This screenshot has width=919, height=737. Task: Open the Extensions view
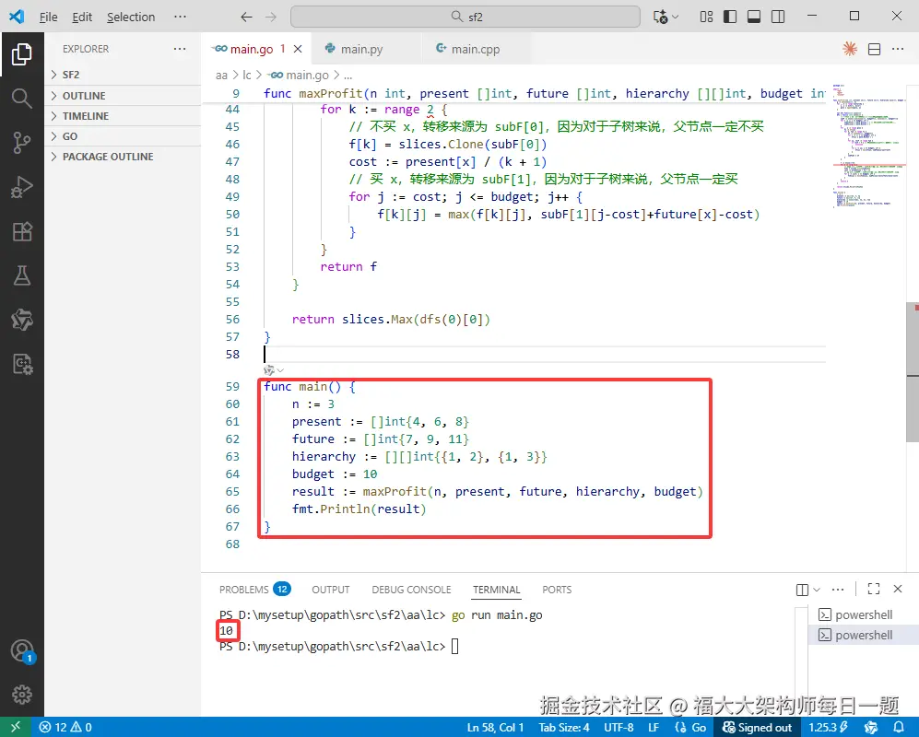[x=22, y=231]
